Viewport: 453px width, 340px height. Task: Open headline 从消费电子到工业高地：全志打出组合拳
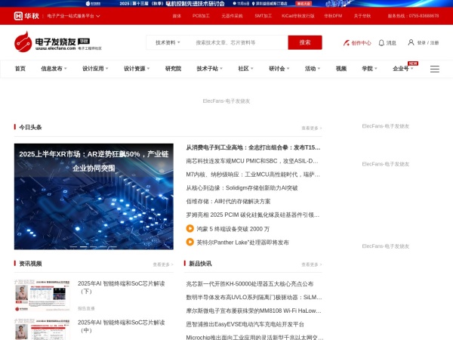click(253, 147)
